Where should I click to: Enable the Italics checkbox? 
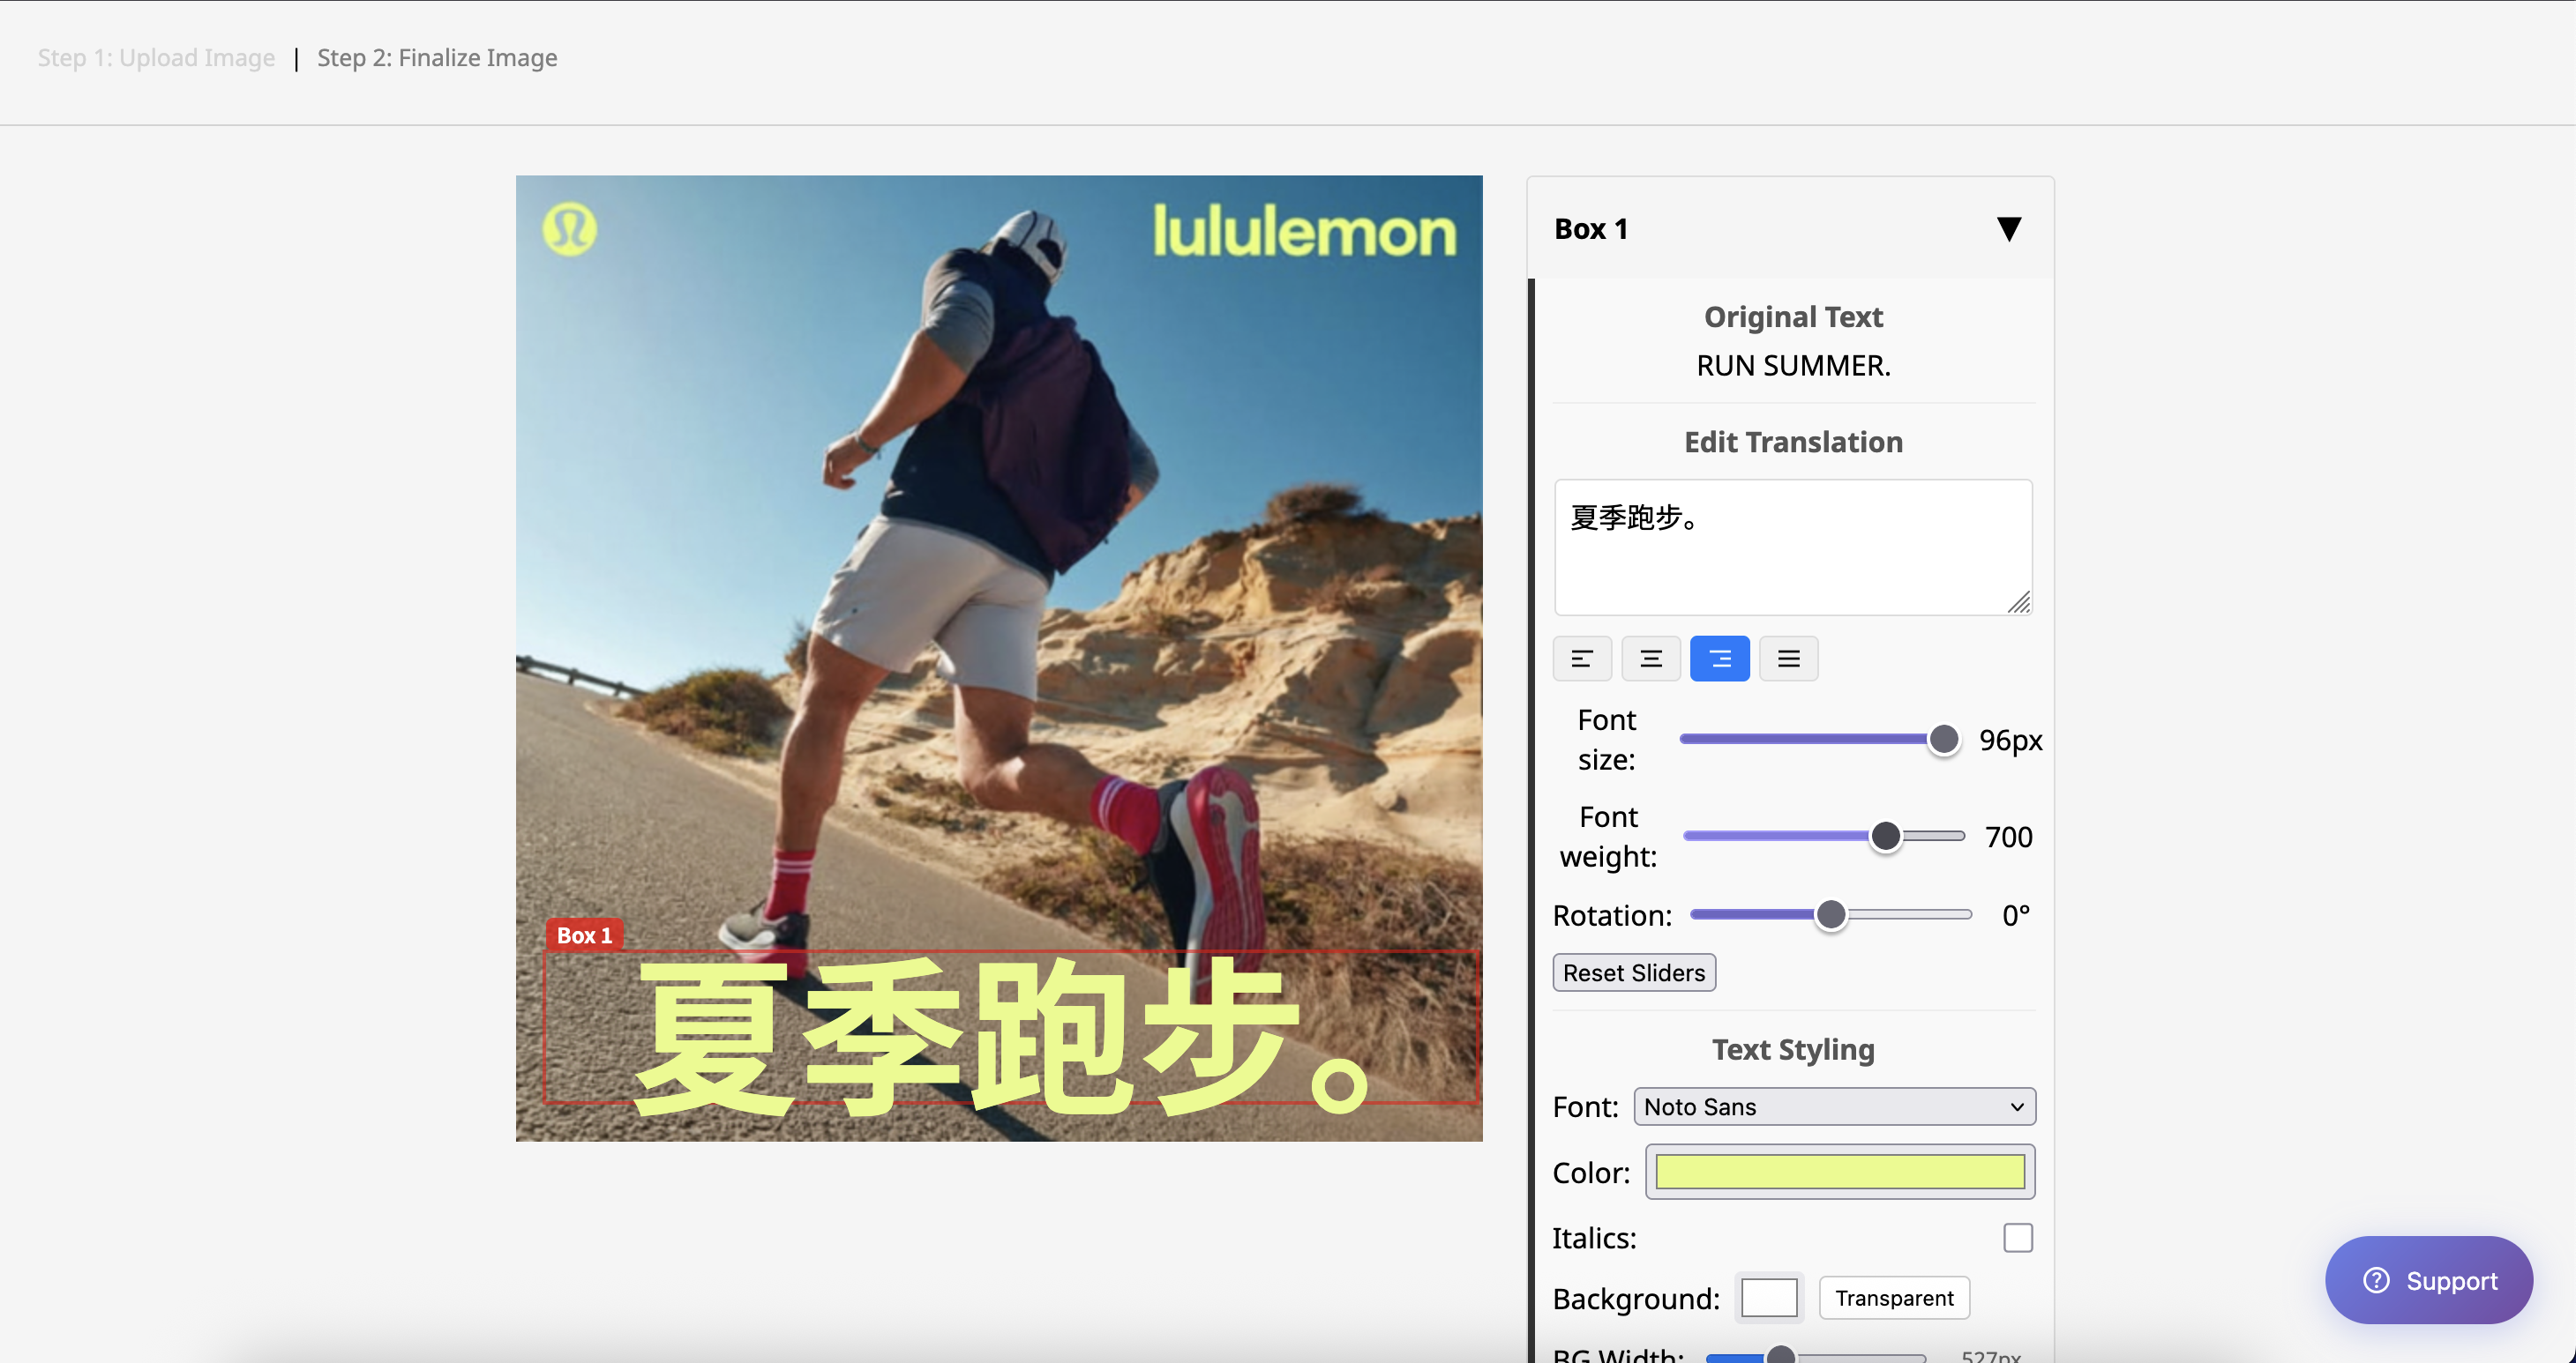pyautogui.click(x=2018, y=1238)
